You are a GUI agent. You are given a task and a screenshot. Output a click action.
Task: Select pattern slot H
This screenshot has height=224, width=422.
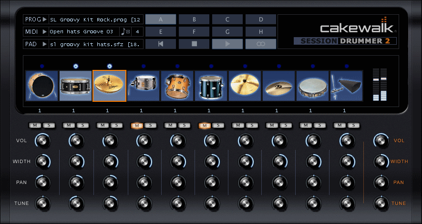click(x=261, y=32)
